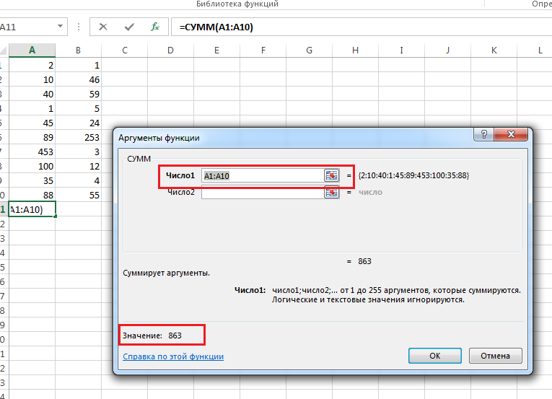Image resolution: width=552 pixels, height=399 pixels.
Task: Click the cancel X icon in formula bar
Action: click(103, 27)
